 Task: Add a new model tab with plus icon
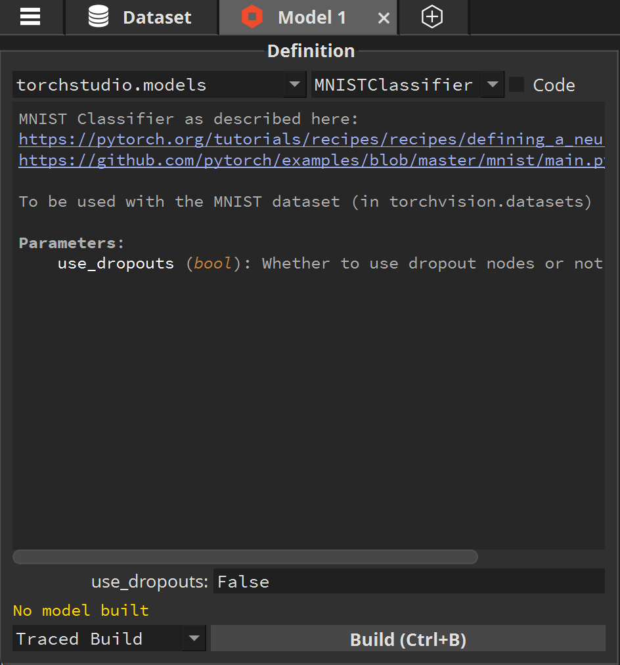tap(432, 17)
